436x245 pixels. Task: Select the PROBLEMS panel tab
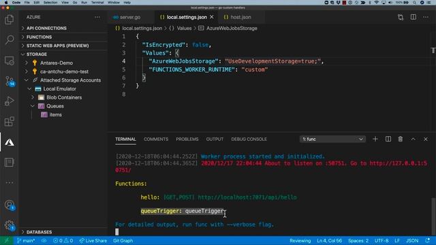pos(187,139)
